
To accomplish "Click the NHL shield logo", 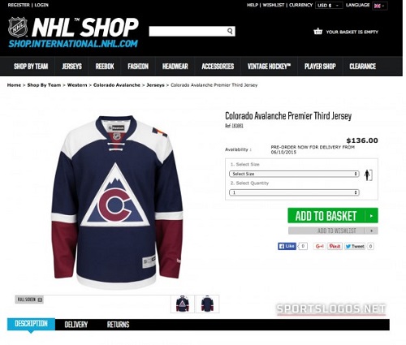I will [x=18, y=27].
